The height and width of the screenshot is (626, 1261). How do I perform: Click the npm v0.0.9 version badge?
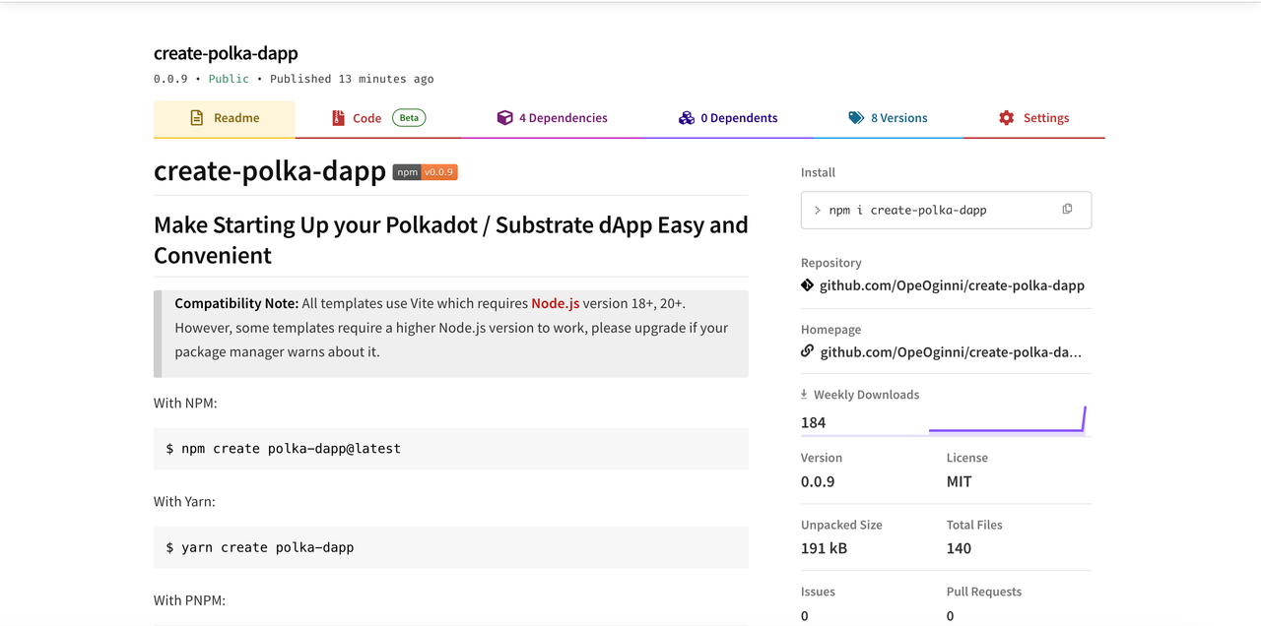click(425, 172)
